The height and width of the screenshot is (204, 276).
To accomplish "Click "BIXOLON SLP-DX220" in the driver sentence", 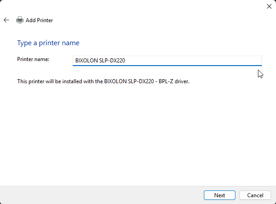I will click(x=129, y=81).
